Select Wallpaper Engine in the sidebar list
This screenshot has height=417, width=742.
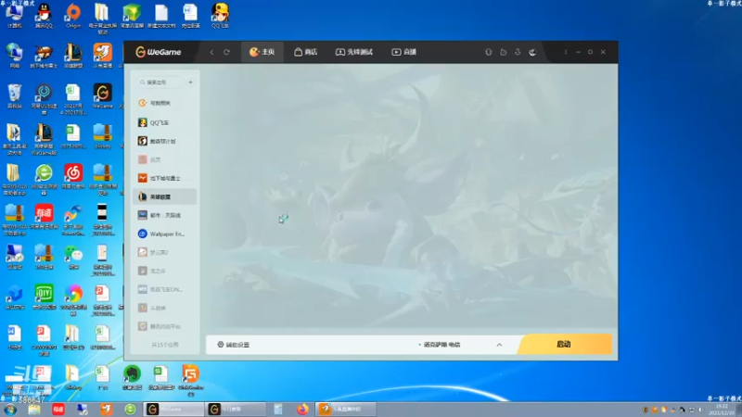[165, 234]
